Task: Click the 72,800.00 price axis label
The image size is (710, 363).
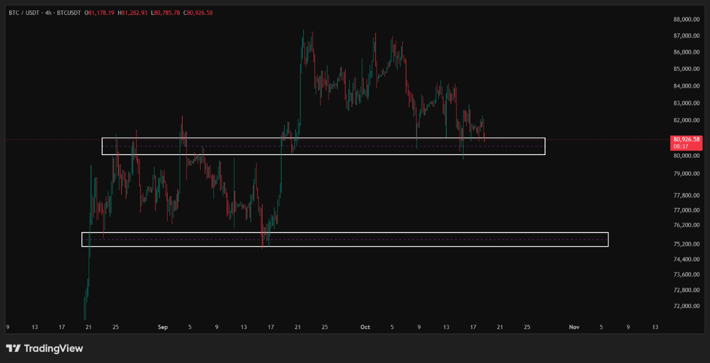Action: 686,291
